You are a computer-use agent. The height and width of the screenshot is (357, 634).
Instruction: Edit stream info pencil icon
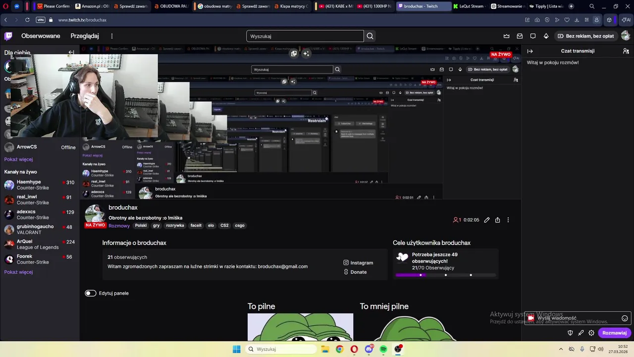487,220
